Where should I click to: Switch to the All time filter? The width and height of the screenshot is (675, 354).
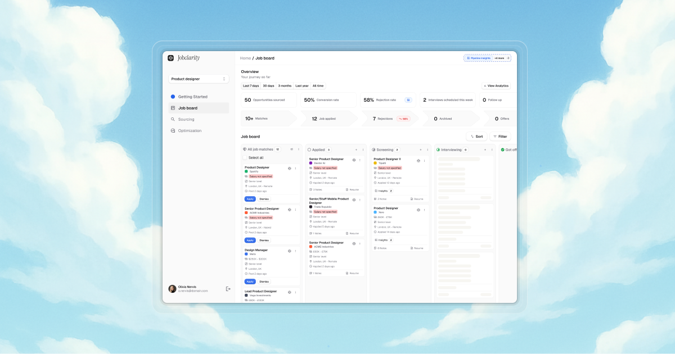(x=318, y=85)
